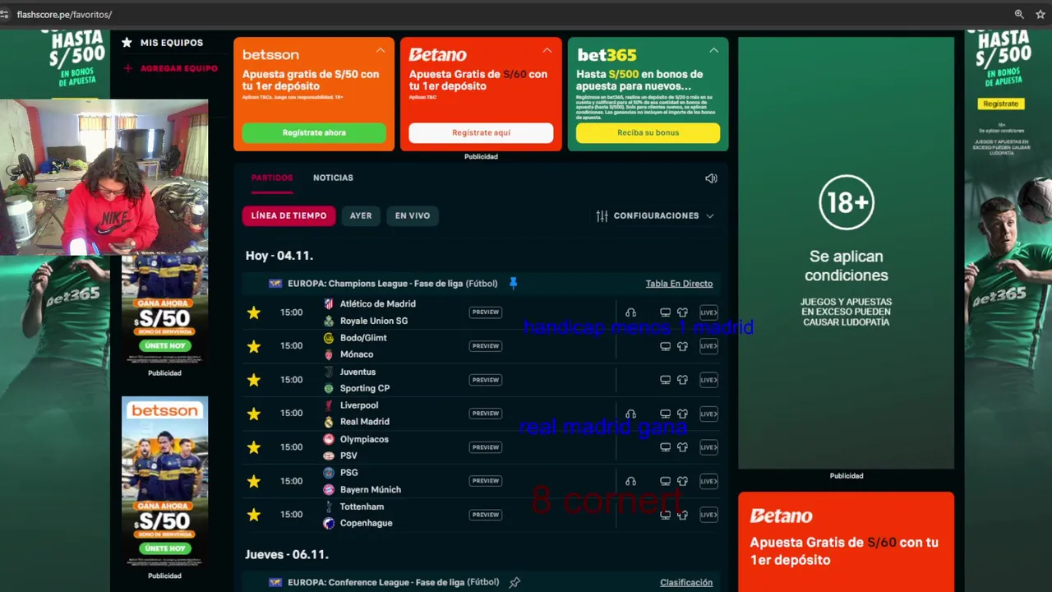Toggle favorite star for Juventus vs Sporting CP

[254, 380]
